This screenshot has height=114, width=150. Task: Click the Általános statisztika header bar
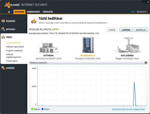click(x=88, y=63)
